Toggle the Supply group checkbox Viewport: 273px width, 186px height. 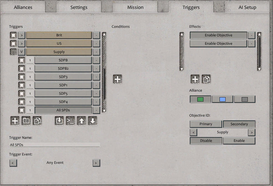(x=13, y=52)
